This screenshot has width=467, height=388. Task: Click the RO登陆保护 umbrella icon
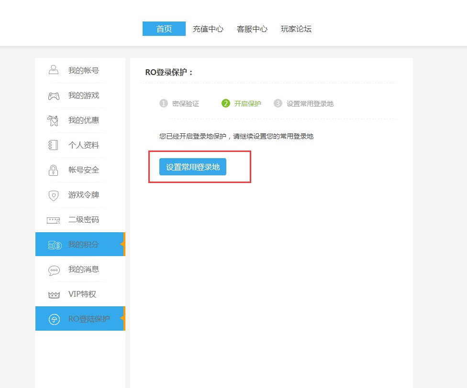54,319
